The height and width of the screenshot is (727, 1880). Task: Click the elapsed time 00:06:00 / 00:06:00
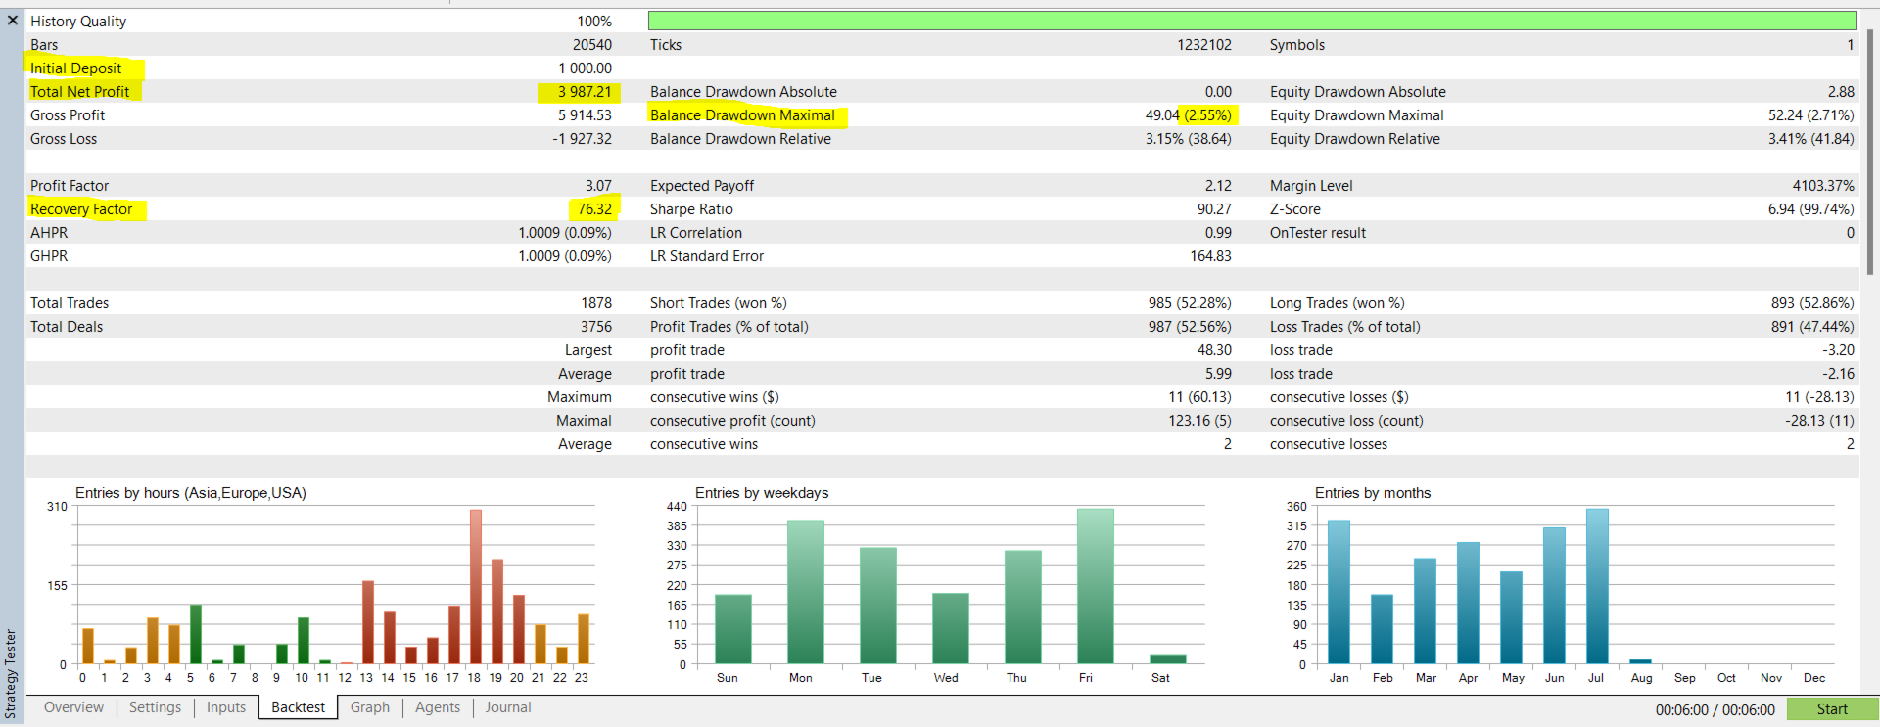[1715, 710]
